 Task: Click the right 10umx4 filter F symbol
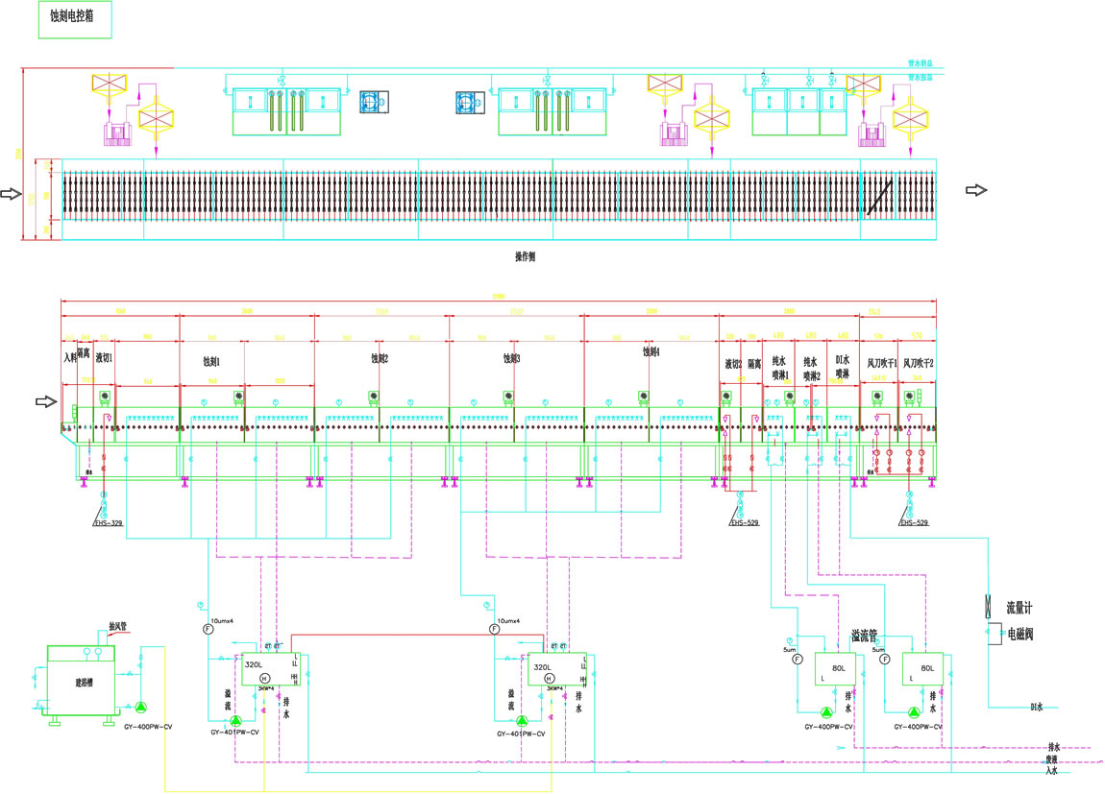[x=494, y=630]
